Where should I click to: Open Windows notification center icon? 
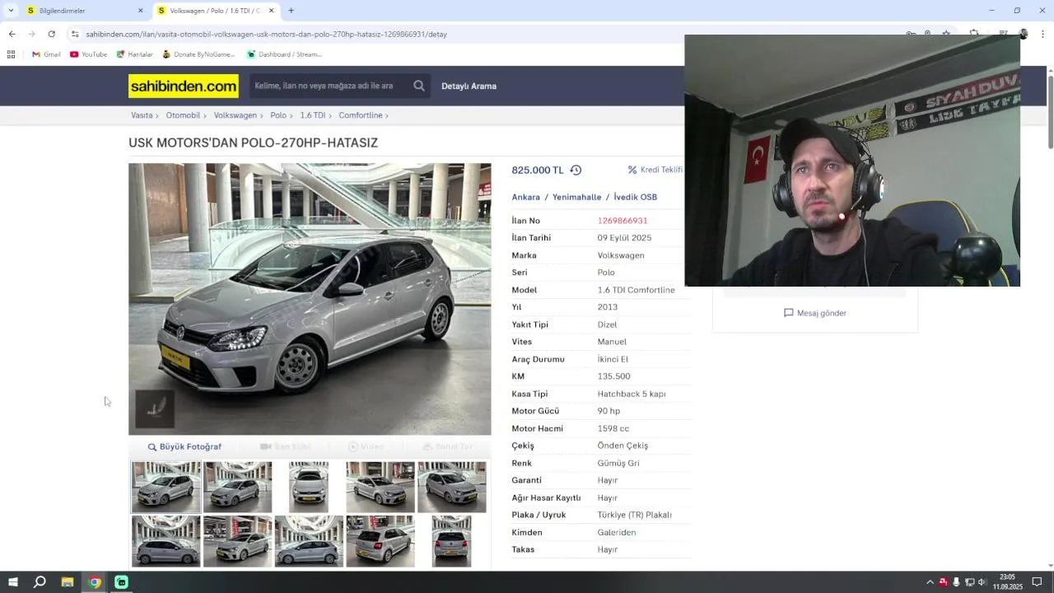1037,582
